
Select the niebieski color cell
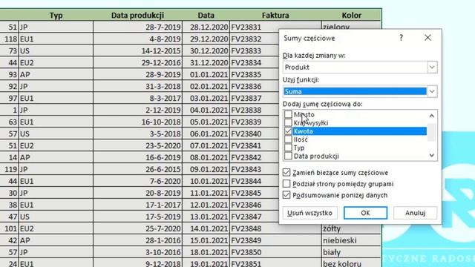351,240
